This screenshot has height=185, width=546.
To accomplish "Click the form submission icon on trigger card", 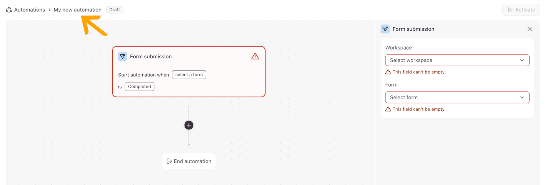I will 123,57.
